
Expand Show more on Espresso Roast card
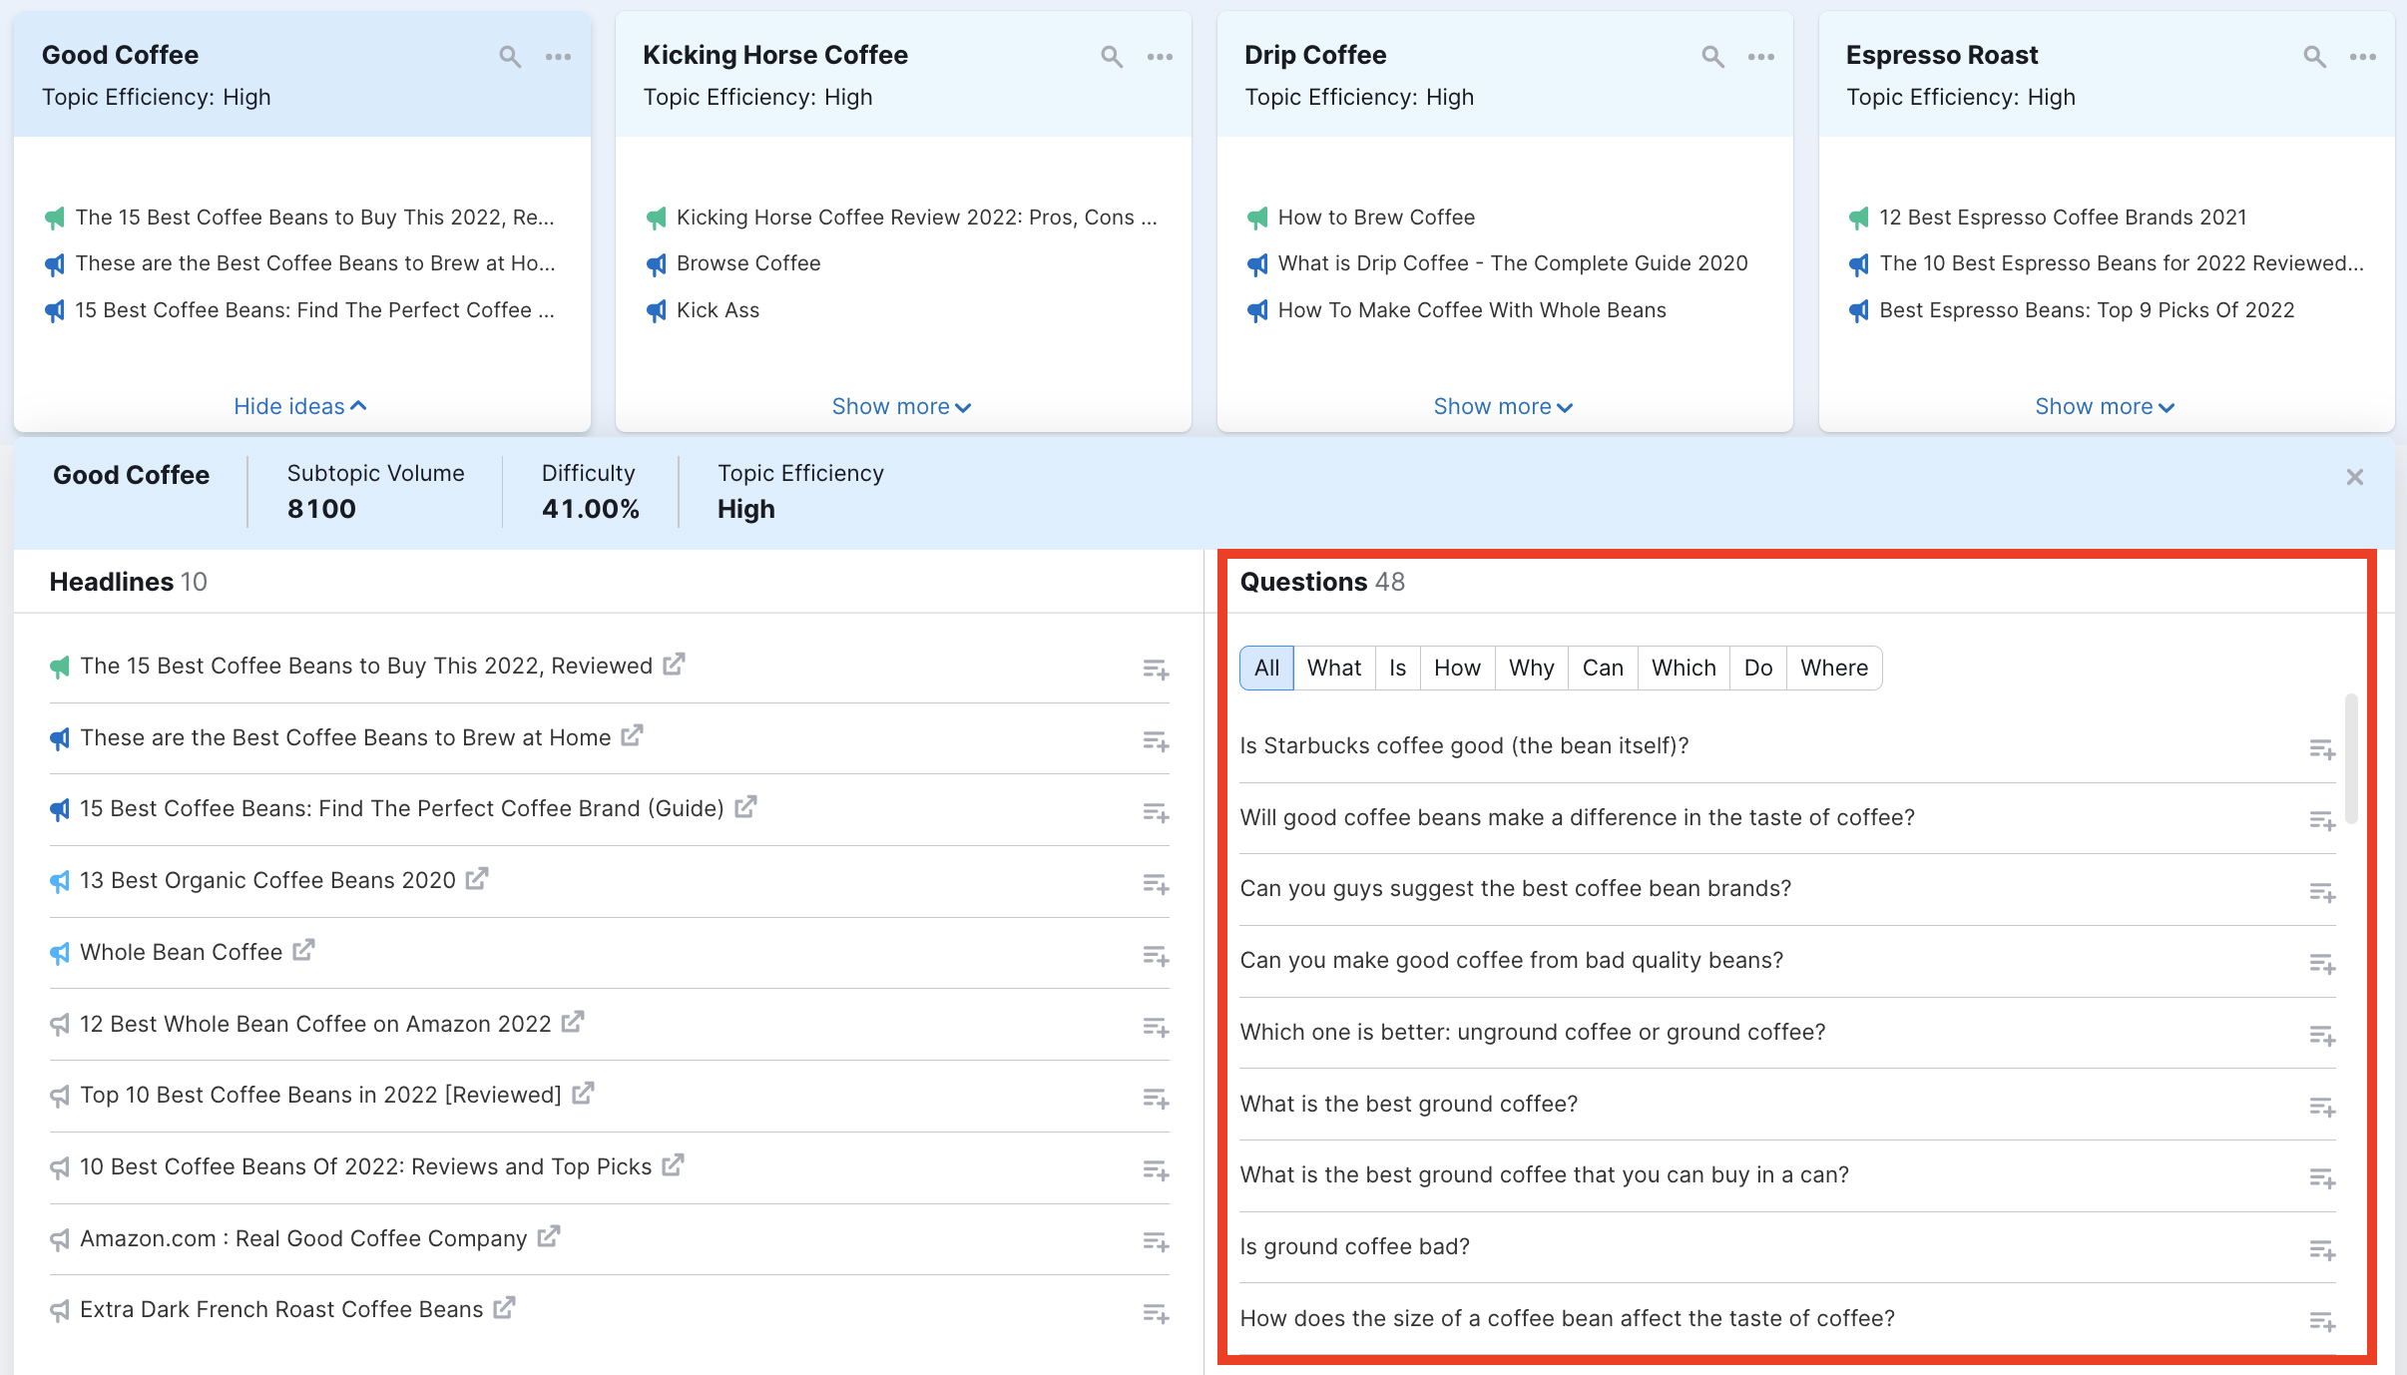[2104, 406]
